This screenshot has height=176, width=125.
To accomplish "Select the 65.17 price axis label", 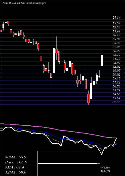I will click(116, 55).
